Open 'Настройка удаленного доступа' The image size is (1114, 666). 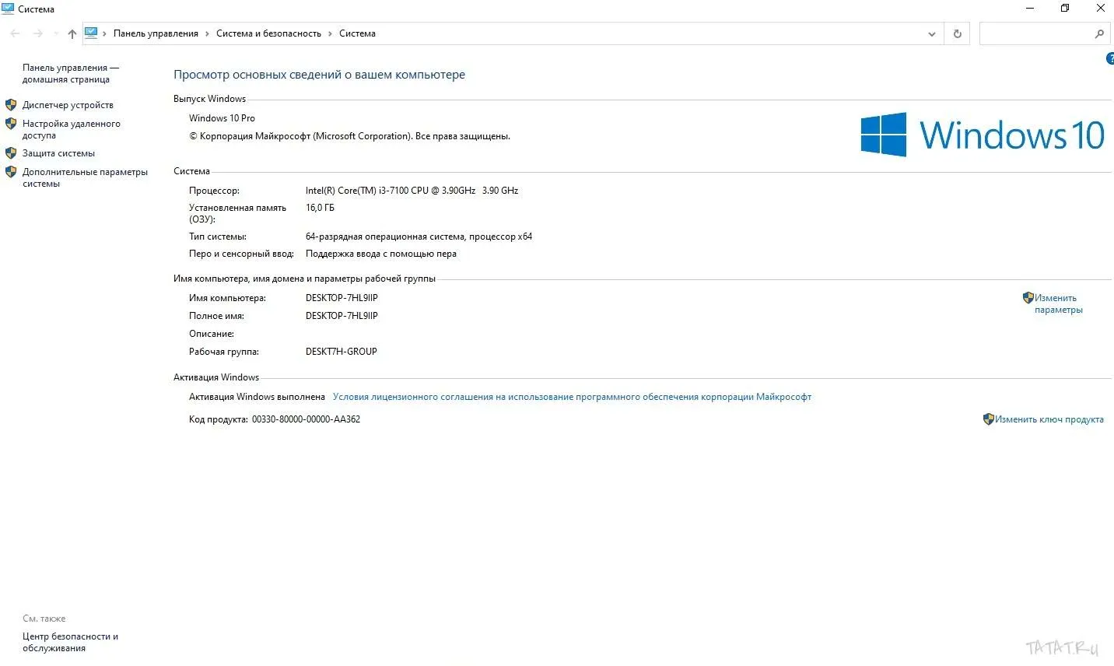point(72,129)
